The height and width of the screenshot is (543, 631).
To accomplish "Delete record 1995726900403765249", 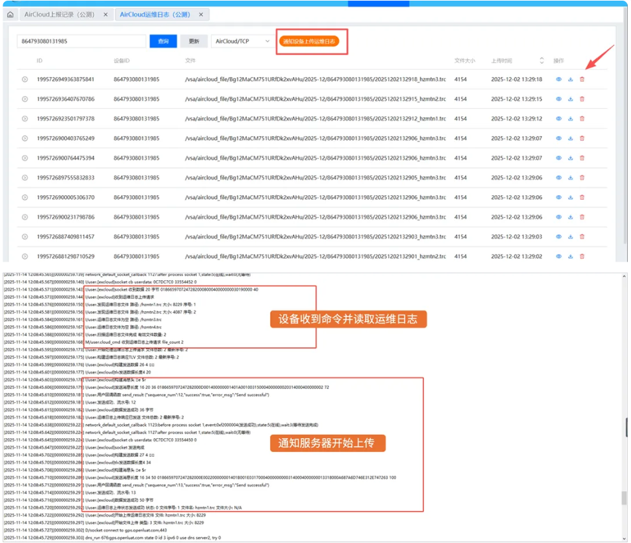I will pos(582,139).
